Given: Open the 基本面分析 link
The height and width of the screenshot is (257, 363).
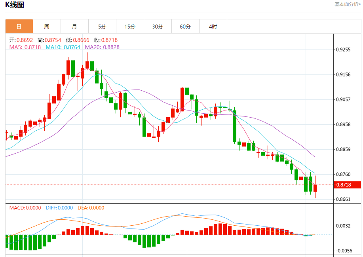Looking at the screenshot, I should (x=347, y=4).
